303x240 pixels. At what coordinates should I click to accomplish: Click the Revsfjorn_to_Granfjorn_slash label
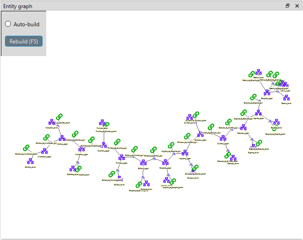tap(106, 132)
